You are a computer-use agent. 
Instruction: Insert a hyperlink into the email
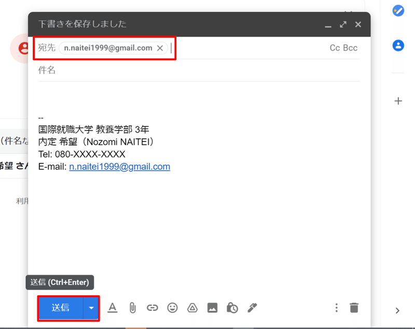click(153, 307)
